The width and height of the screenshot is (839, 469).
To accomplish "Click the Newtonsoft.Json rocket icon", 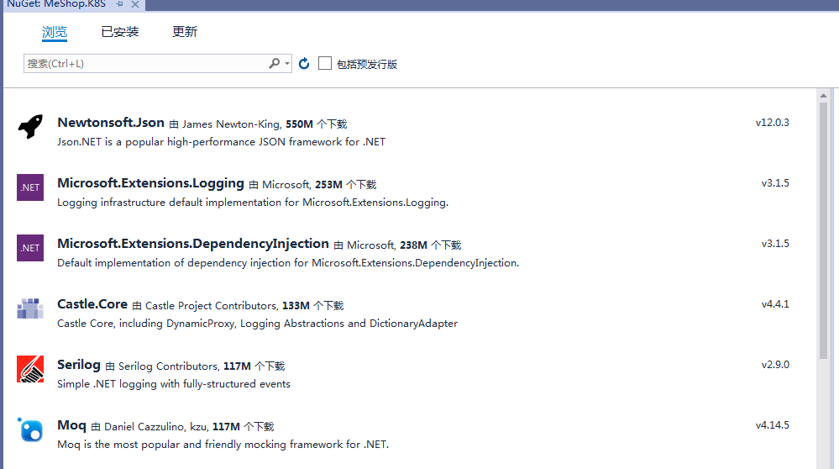I will [30, 127].
